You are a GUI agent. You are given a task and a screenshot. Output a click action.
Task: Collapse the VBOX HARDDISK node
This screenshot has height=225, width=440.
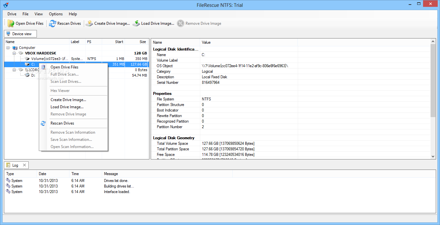click(x=14, y=53)
